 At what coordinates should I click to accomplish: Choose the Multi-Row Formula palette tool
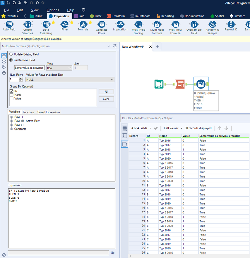[x=175, y=25]
